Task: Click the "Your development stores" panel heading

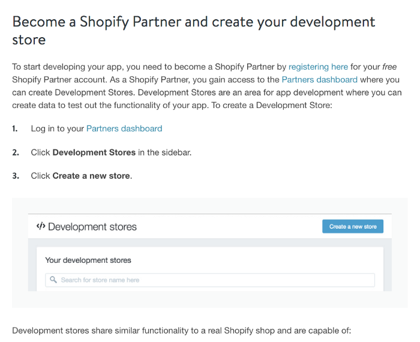Action: point(88,260)
